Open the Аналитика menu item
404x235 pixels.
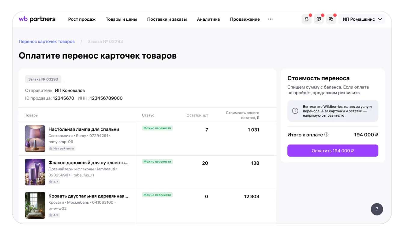click(208, 19)
